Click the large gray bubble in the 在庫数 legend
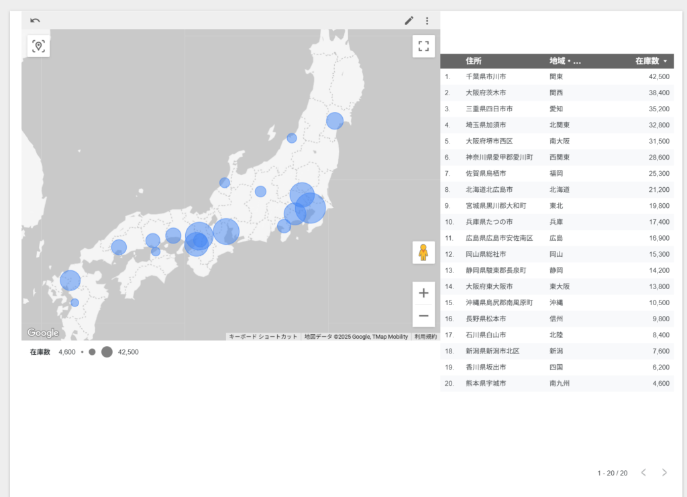Screen dimensions: 687x497 107,351
